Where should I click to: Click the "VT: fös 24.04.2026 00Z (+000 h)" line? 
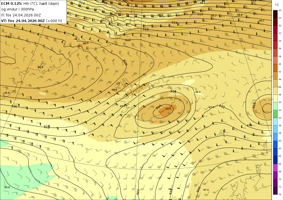pos(31,21)
